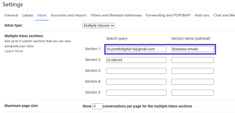Click the Section 5 search query field
The height and width of the screenshot is (113, 235).
[x=136, y=93]
